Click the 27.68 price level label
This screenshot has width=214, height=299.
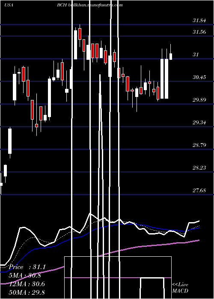199,191
